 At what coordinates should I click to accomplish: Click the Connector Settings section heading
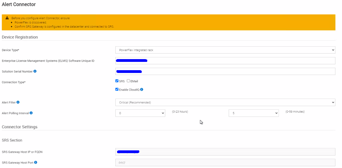point(19,127)
